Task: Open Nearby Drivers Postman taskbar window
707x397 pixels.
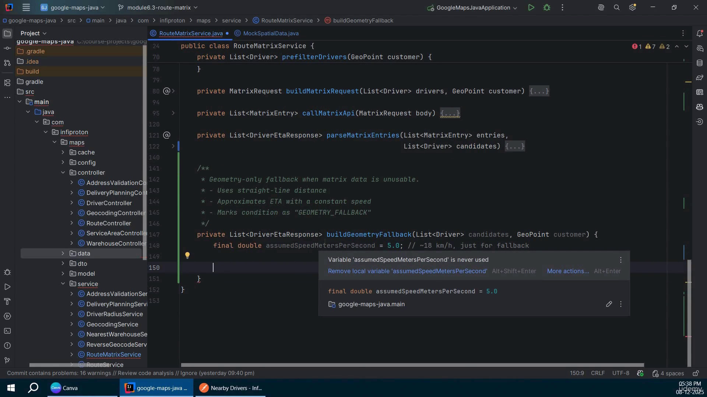Action: [231, 388]
